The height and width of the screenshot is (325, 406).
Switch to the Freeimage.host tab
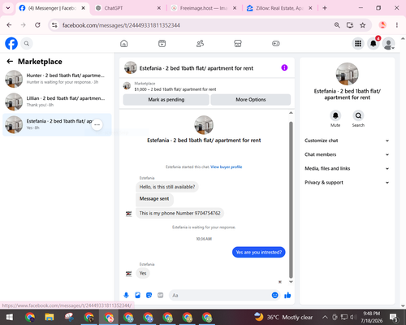coord(204,8)
